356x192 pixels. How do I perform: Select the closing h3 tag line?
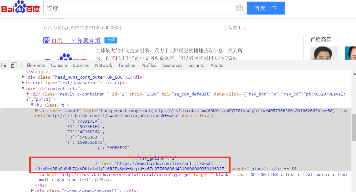pos(41,185)
